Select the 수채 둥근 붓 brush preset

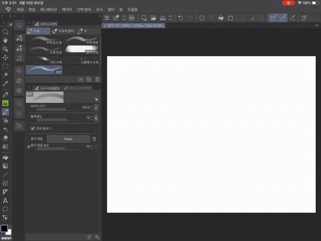click(44, 40)
